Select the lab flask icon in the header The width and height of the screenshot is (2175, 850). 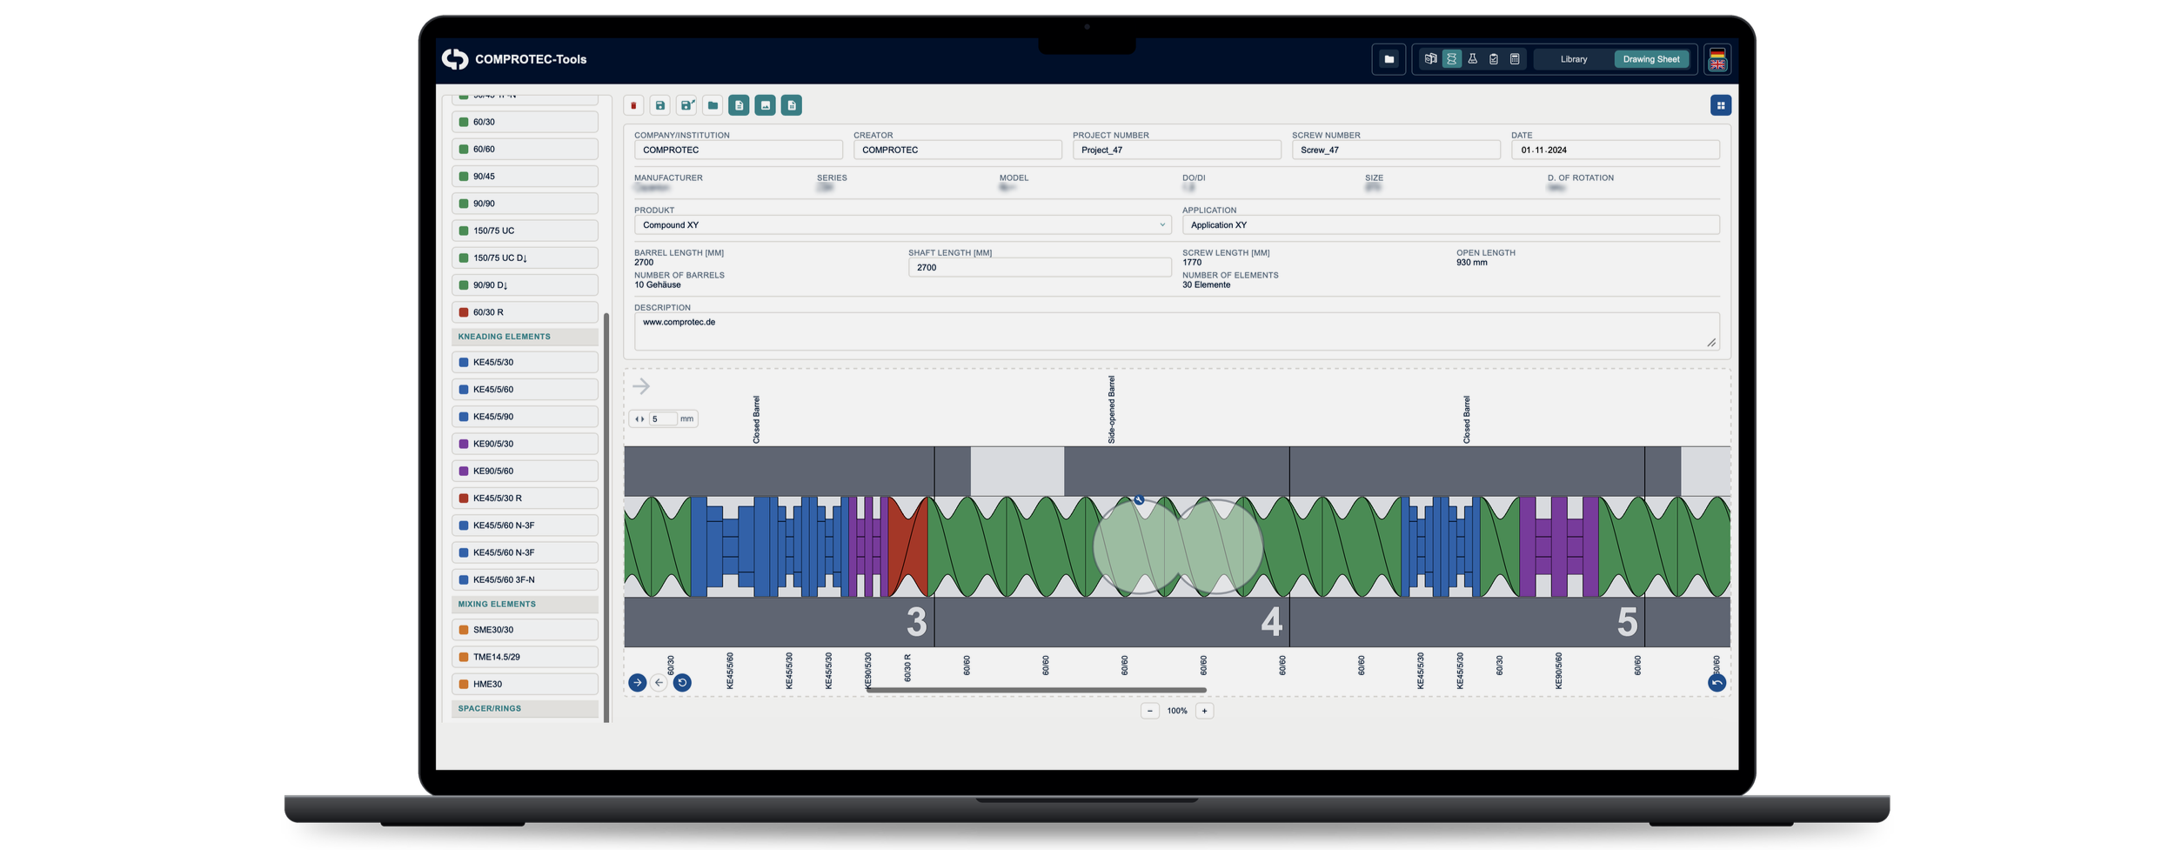tap(1472, 59)
